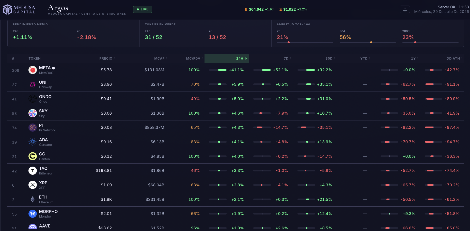
Task: Click the 200d breadth slider at 23%
Action: tap(430, 42)
